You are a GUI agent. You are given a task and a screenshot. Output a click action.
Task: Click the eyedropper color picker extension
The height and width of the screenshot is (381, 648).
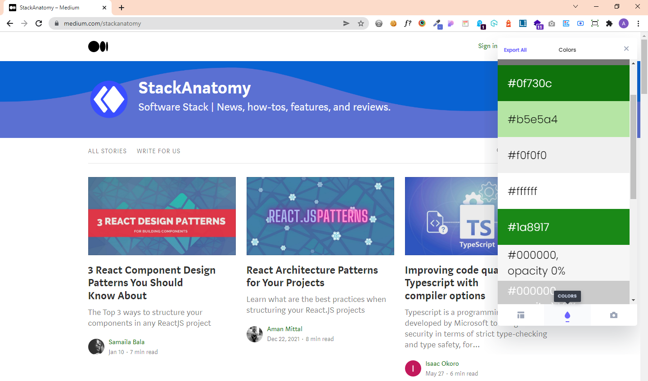(436, 23)
